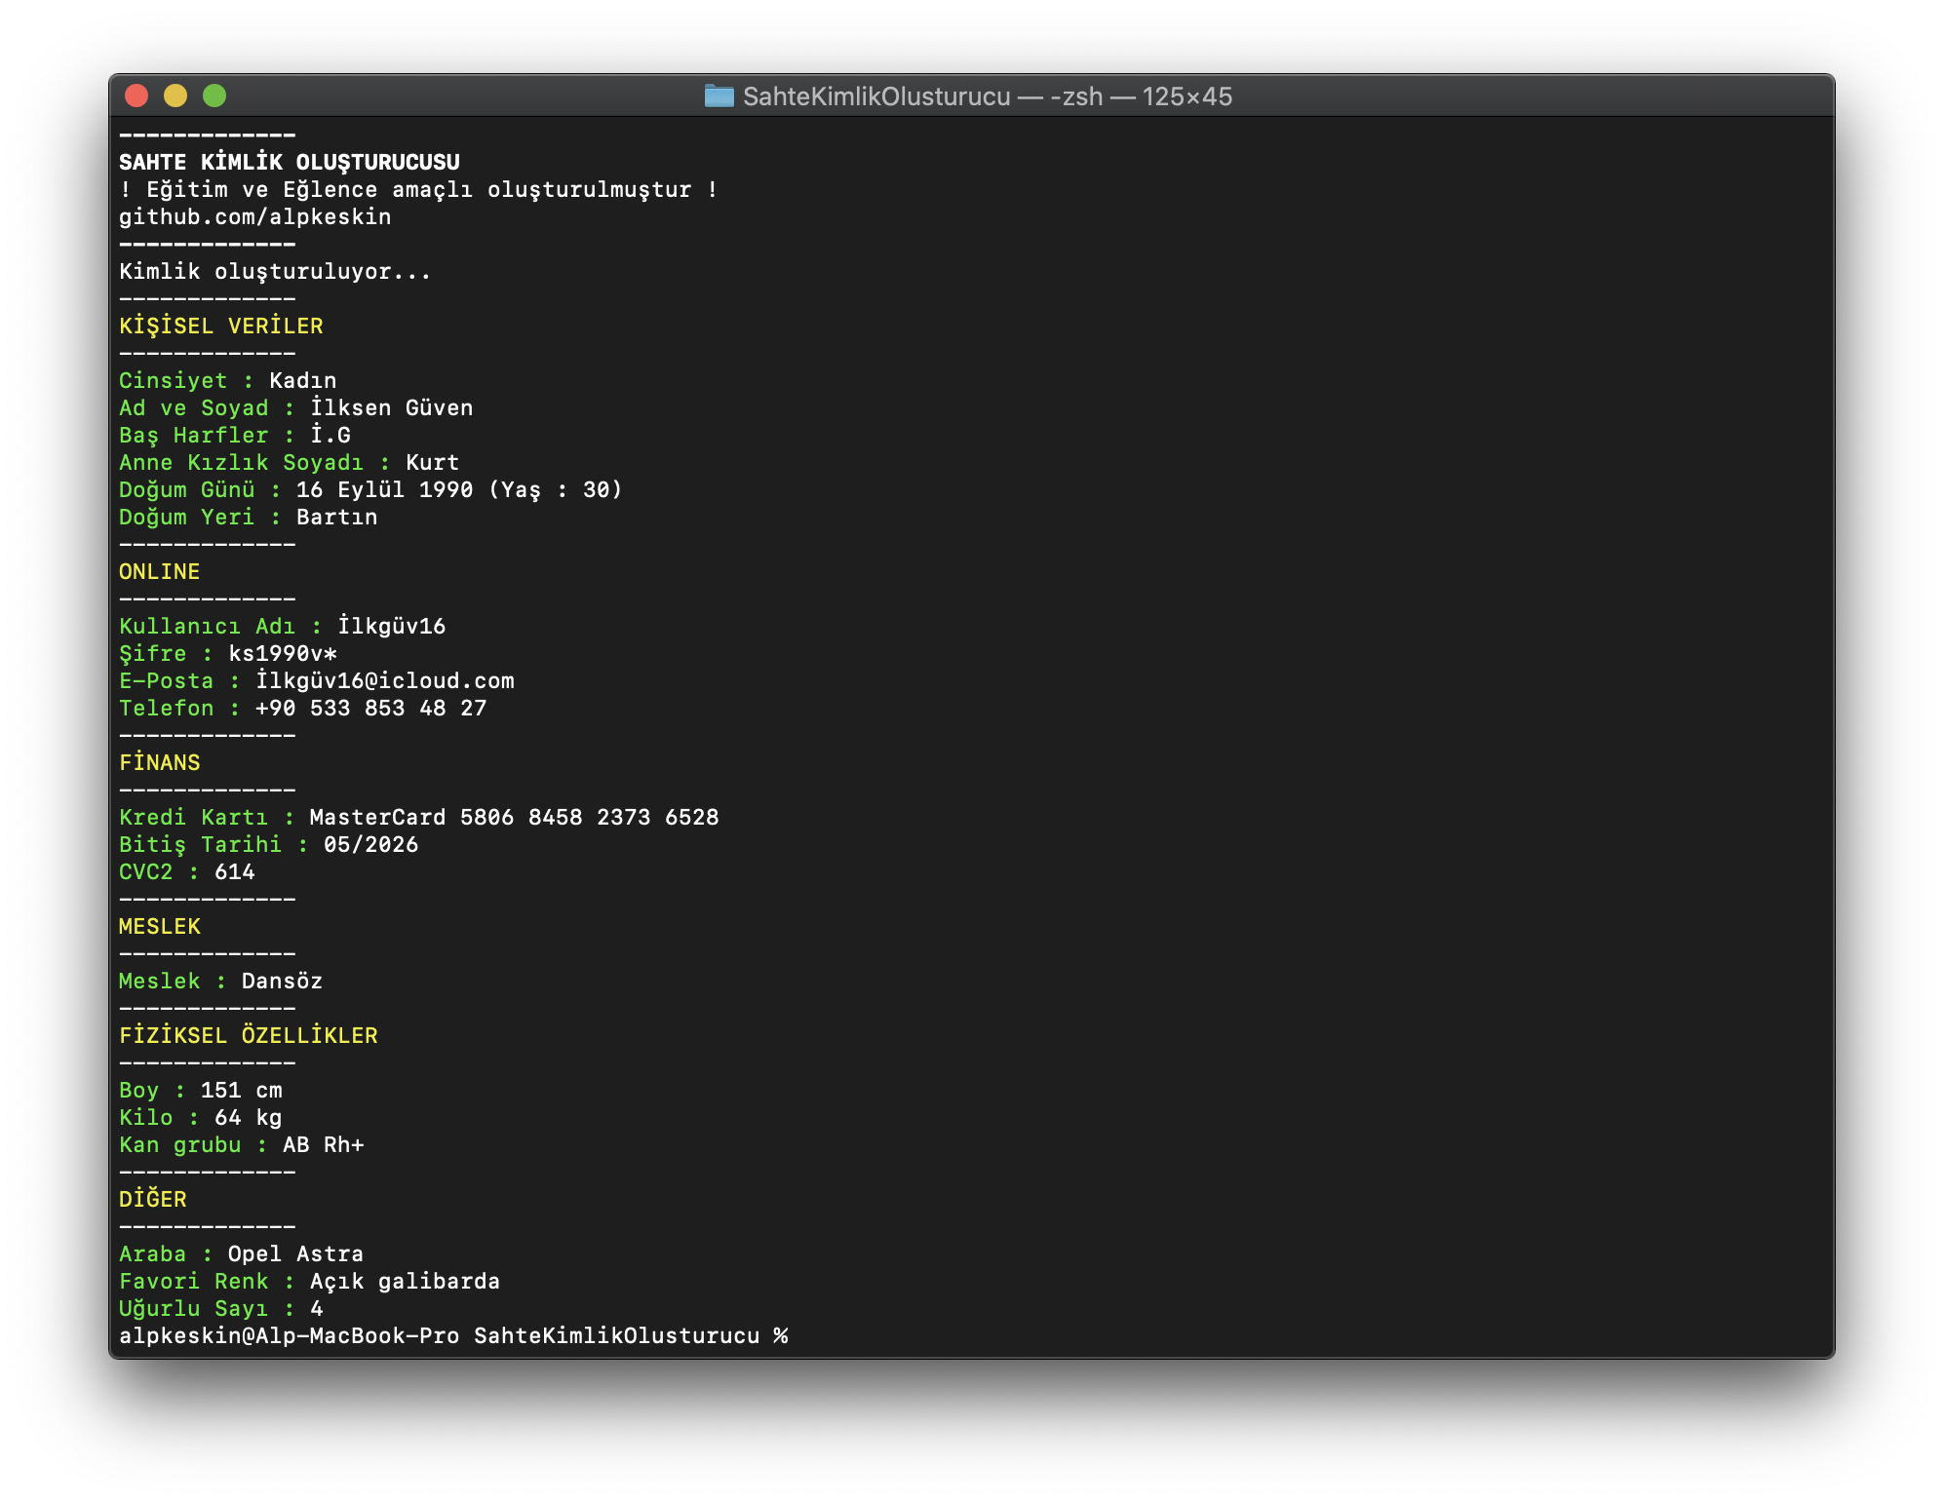Click the Kredi Kartı label
This screenshot has height=1503, width=1944.
(x=194, y=817)
